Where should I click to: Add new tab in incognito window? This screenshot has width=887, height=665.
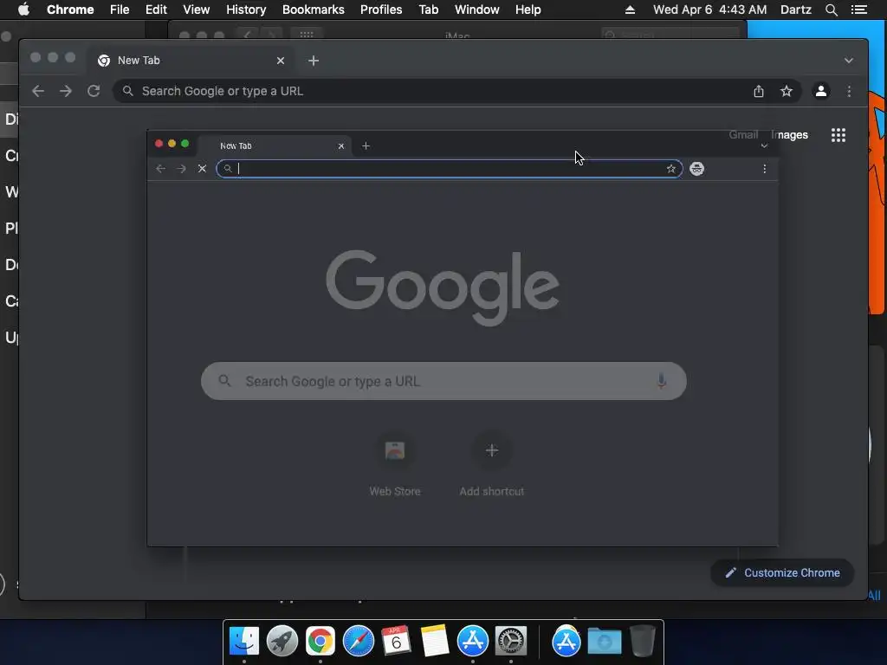(x=366, y=145)
